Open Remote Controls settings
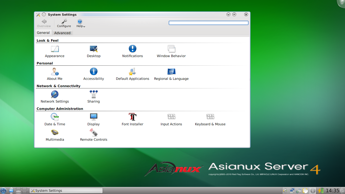The height and width of the screenshot is (194, 345). [94, 135]
